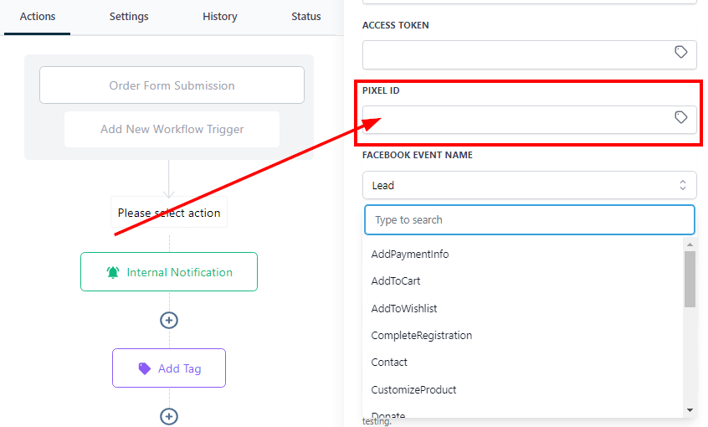708x427 pixels.
Task: Select AddPaymentInfo from the event list
Action: 410,255
